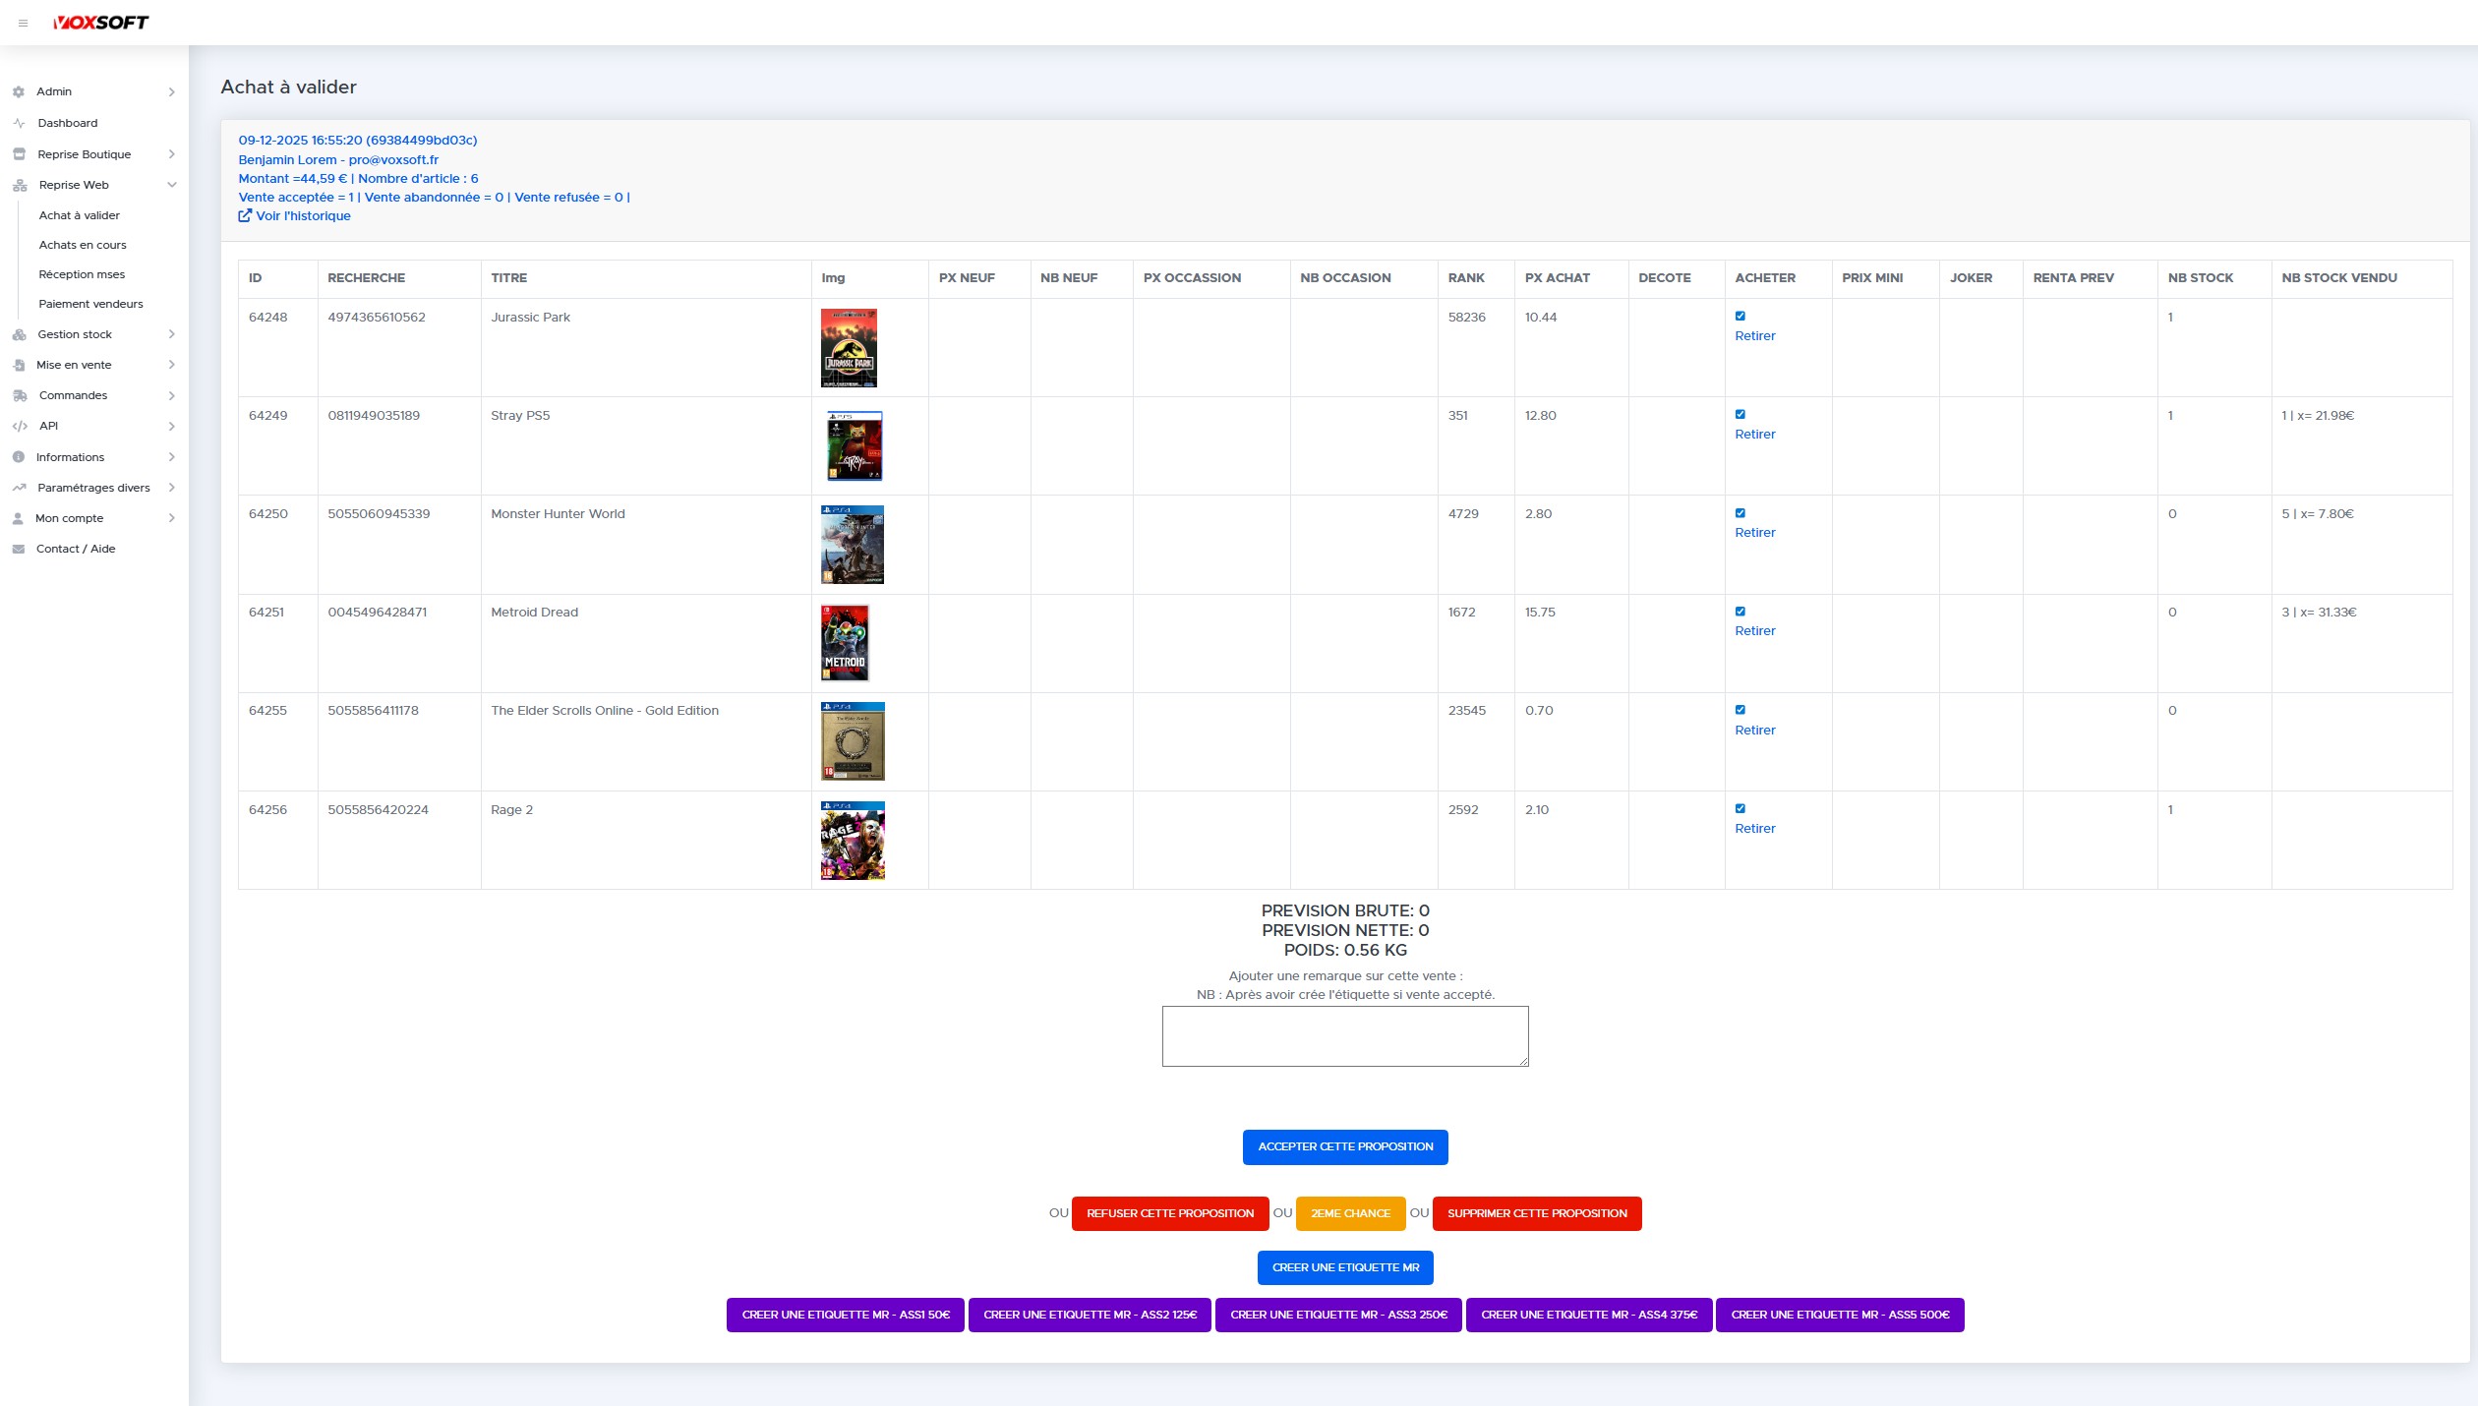Image resolution: width=2478 pixels, height=1406 pixels.
Task: Click ACCEPTER CETTE PROPOSITION
Action: pos(1344,1146)
